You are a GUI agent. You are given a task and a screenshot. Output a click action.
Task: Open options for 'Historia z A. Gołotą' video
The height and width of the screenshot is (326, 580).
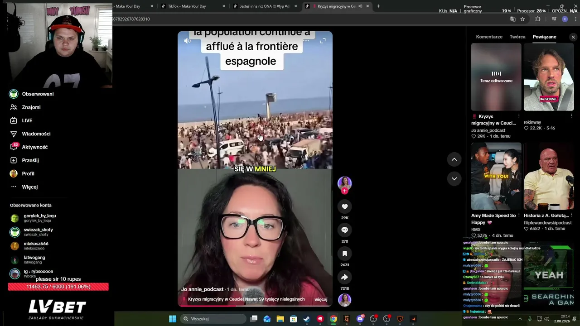coord(571,216)
